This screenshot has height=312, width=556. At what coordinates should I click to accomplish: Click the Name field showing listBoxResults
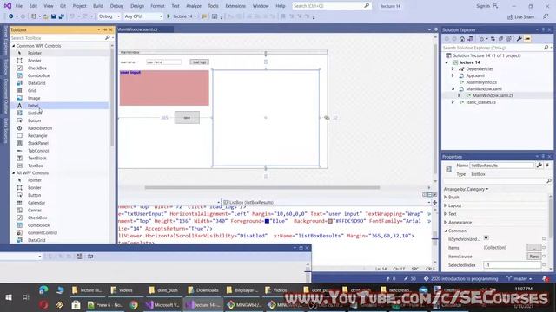501,166
